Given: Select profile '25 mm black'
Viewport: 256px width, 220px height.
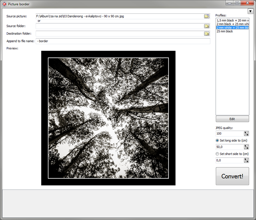Looking at the screenshot, I should 232,31.
